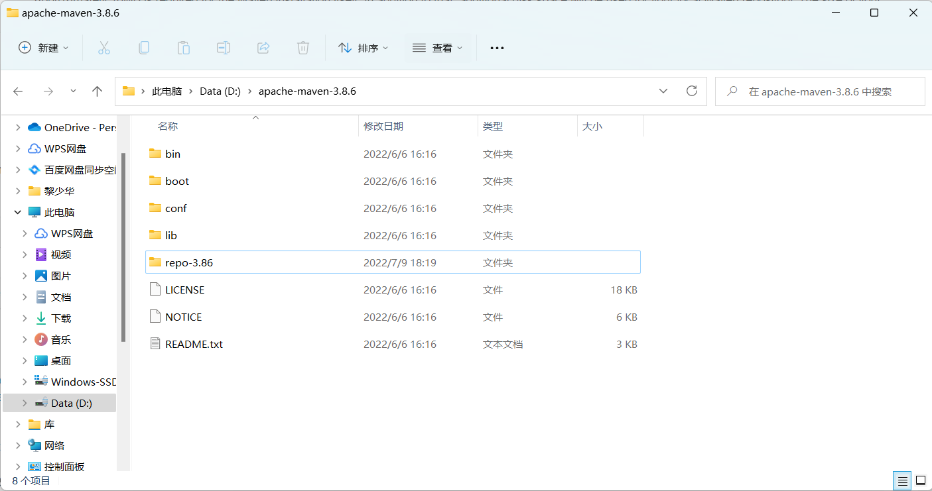Screen dimensions: 932x491
Task: Select 文档 in the sidebar
Action: coord(52,297)
